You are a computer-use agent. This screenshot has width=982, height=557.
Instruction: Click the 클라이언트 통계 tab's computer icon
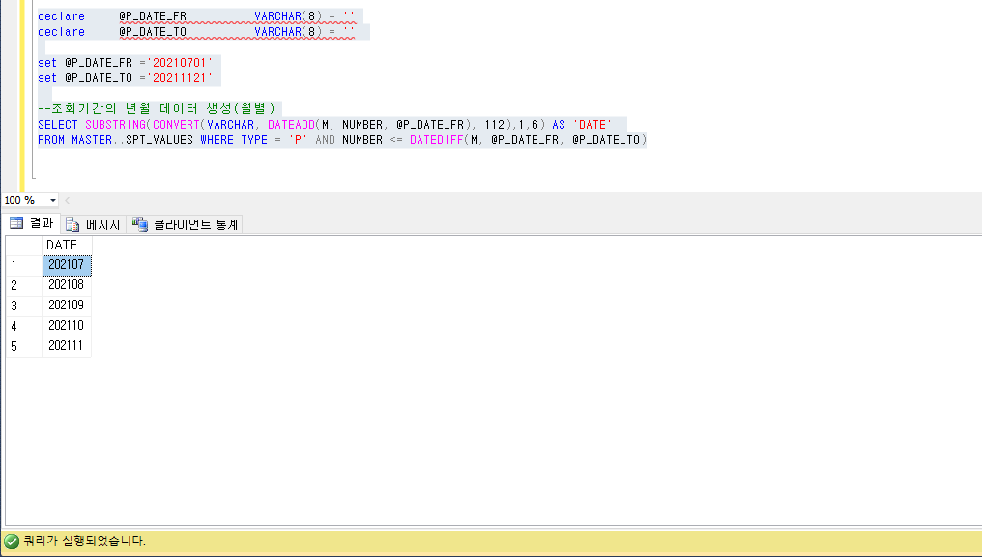tap(140, 225)
